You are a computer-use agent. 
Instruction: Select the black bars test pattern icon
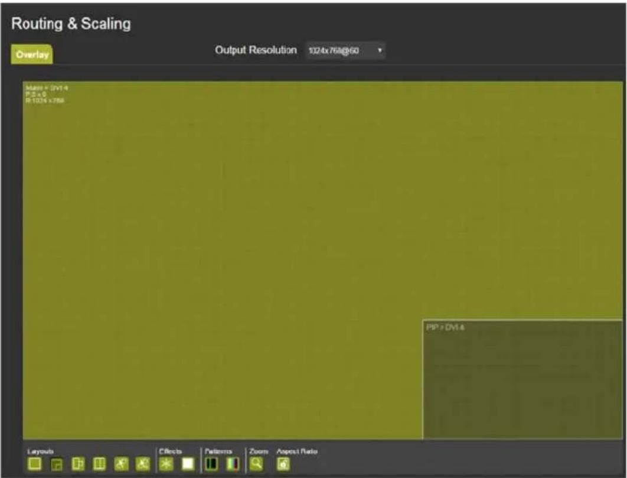coord(211,464)
